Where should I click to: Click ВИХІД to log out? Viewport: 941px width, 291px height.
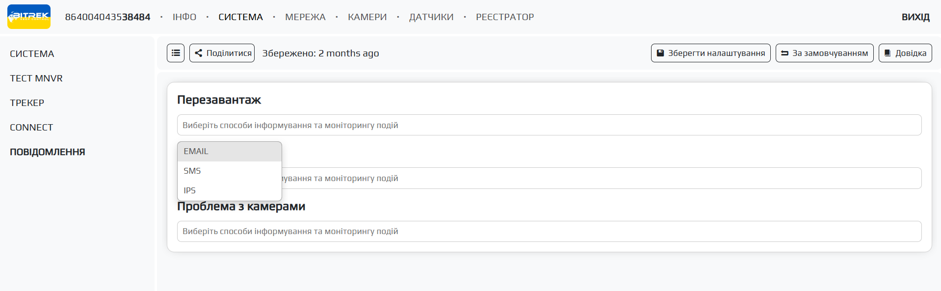[915, 17]
